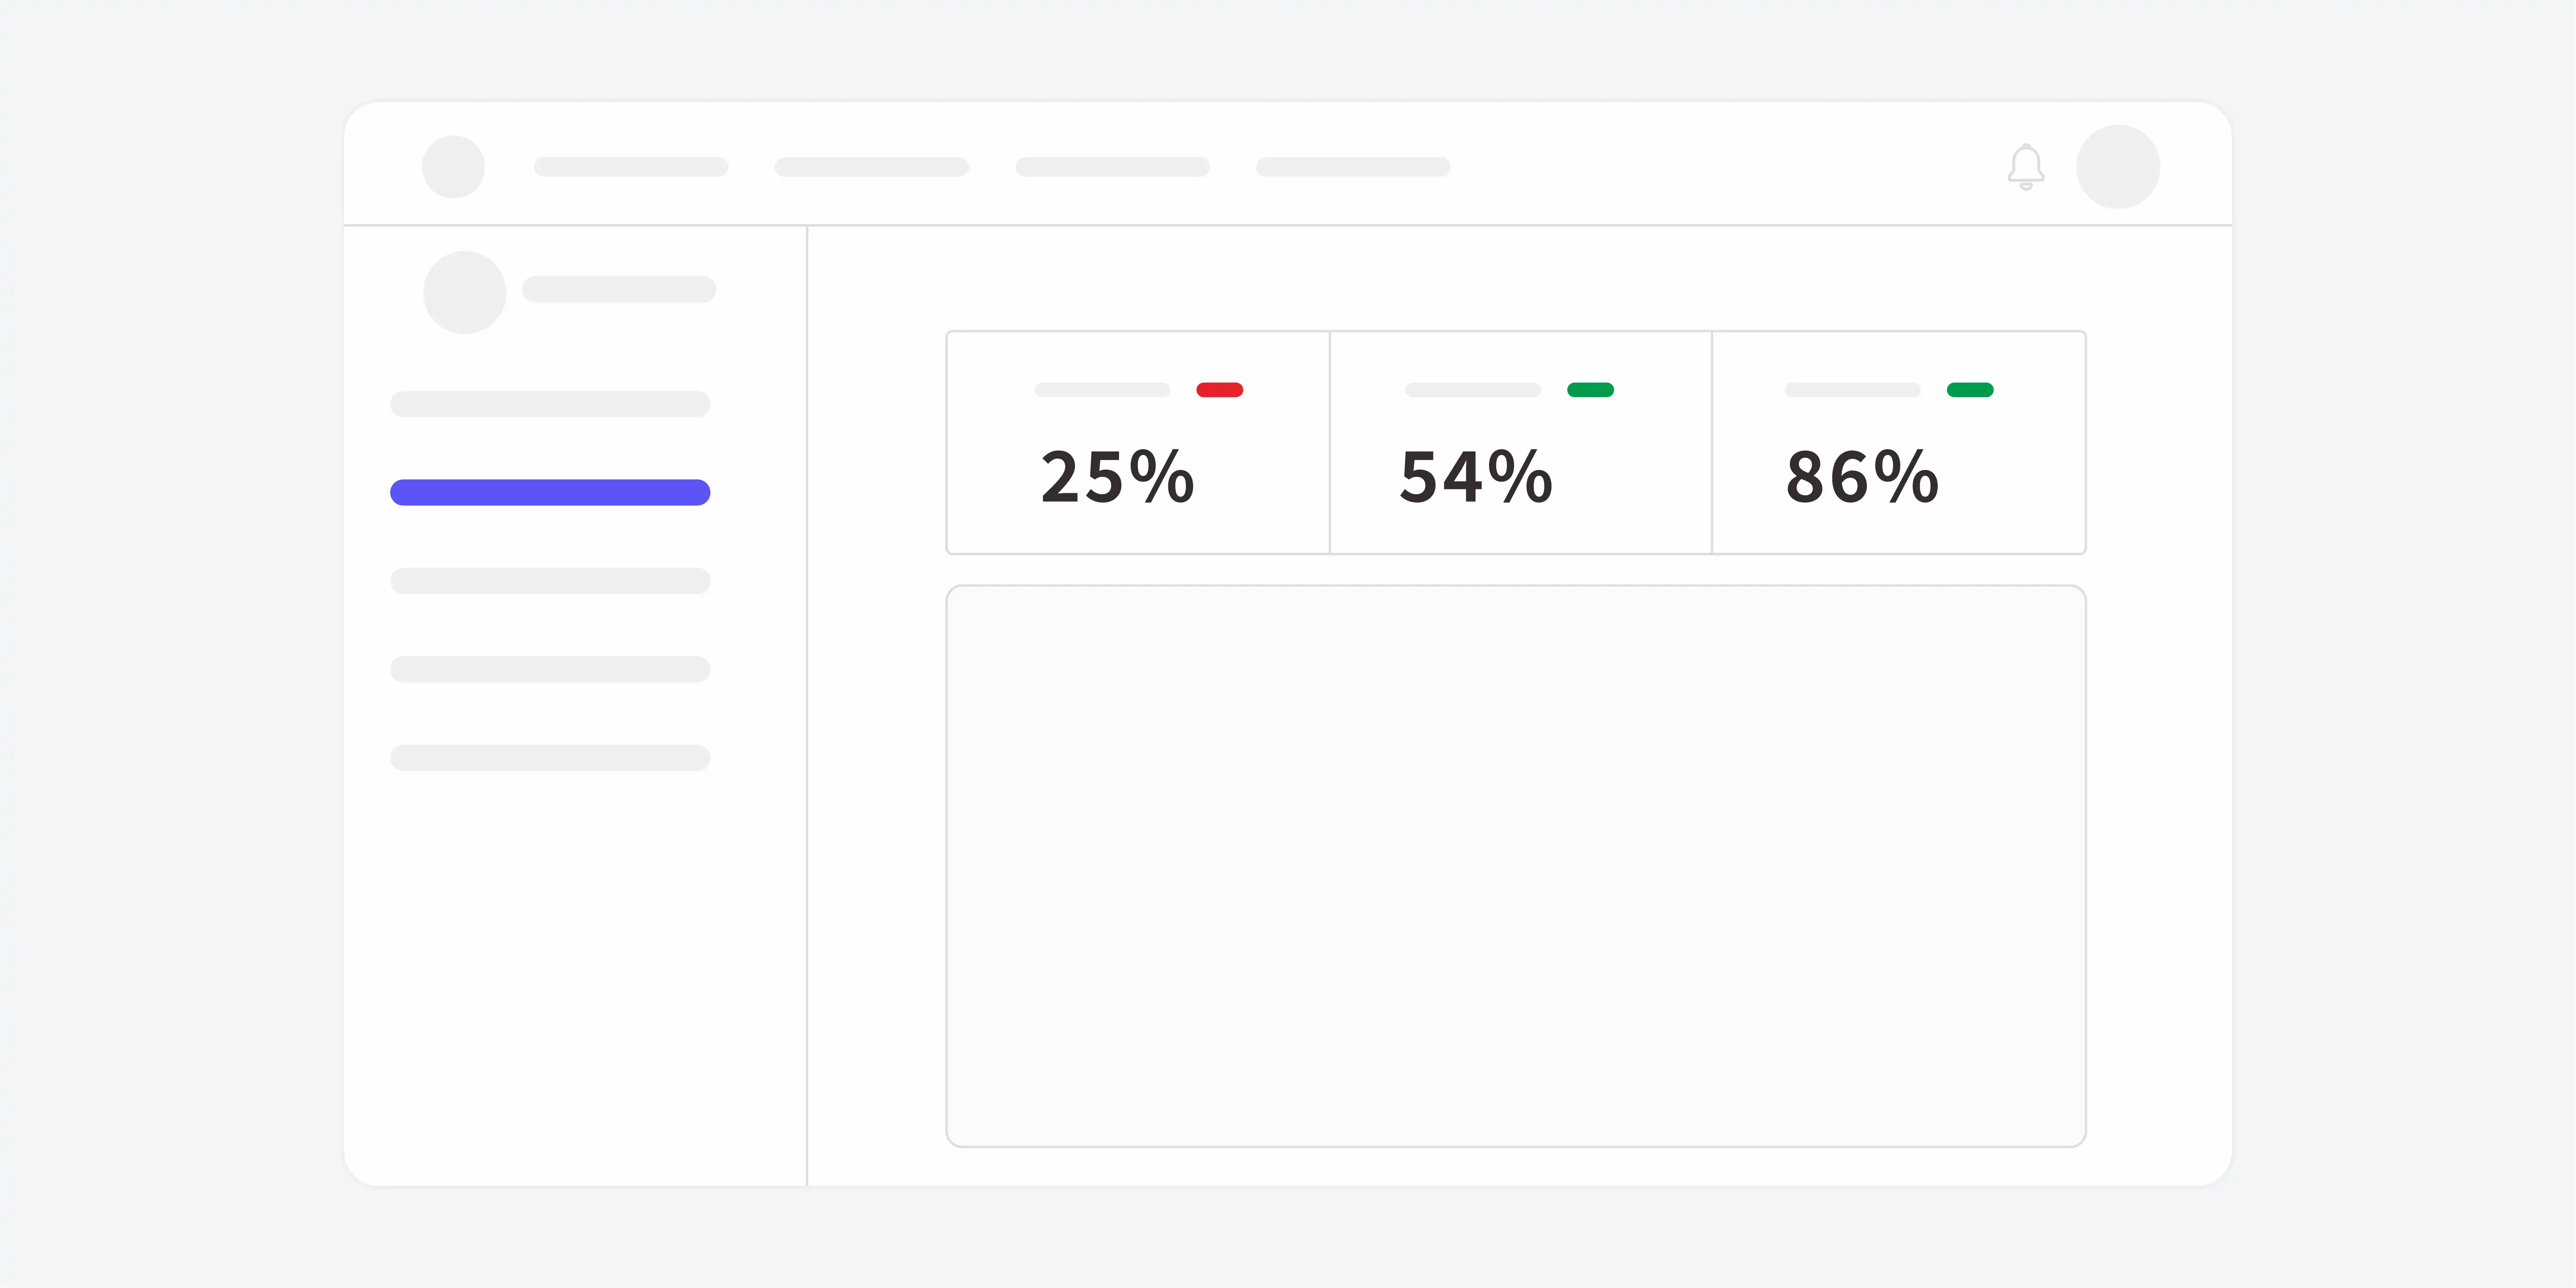Image resolution: width=2576 pixels, height=1288 pixels.
Task: Select the last sidebar placeholder item
Action: 550,757
